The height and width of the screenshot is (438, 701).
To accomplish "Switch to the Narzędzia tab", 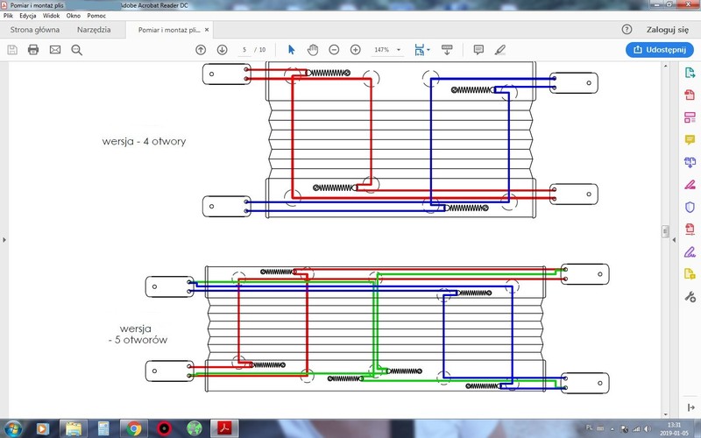I will [94, 30].
